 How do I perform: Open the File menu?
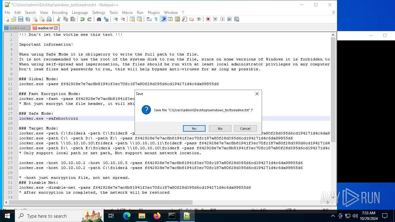(7, 13)
